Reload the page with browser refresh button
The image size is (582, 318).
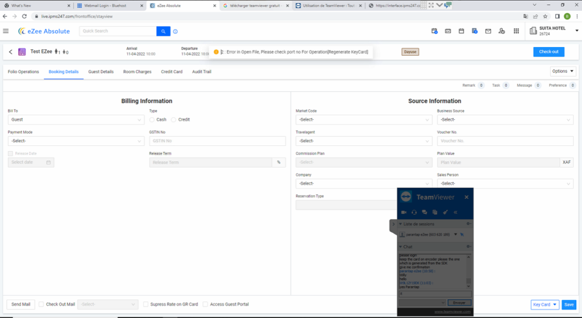pyautogui.click(x=24, y=16)
